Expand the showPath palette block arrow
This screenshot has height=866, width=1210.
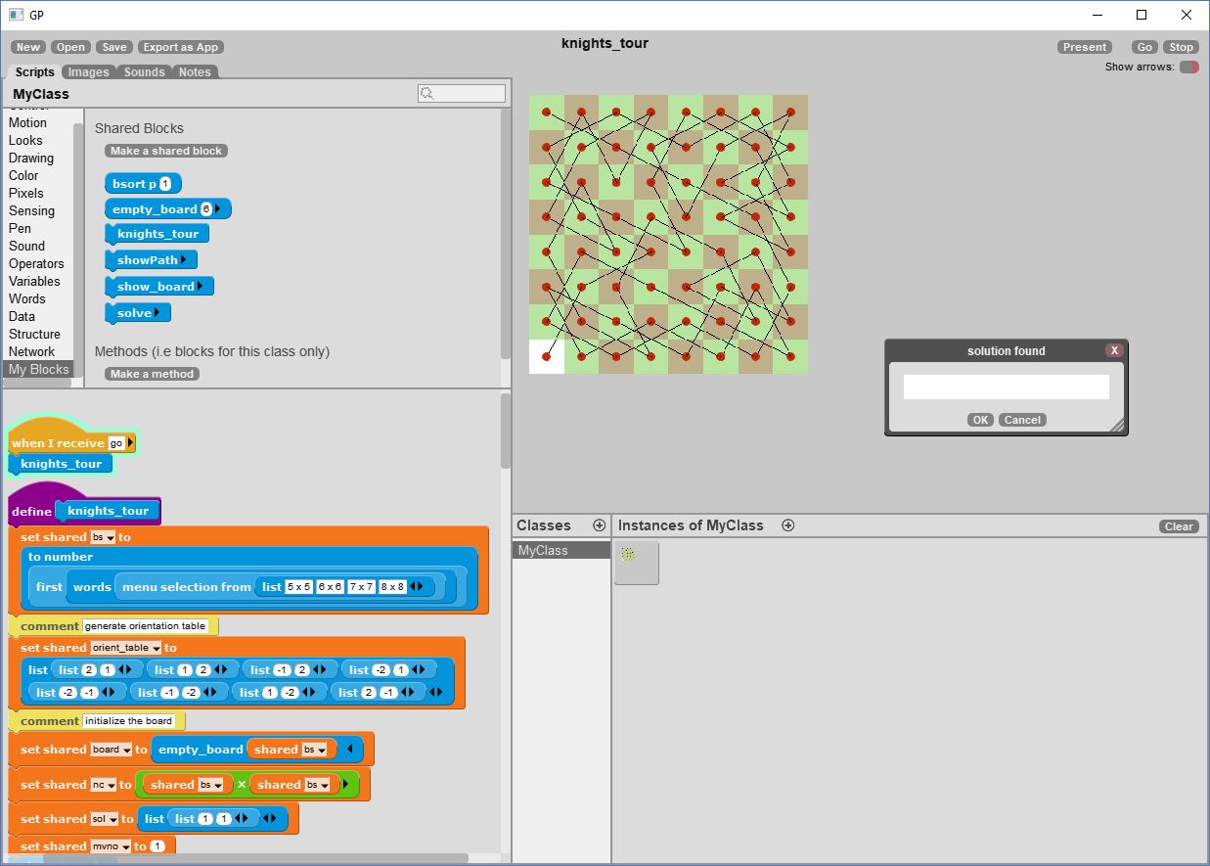[184, 260]
